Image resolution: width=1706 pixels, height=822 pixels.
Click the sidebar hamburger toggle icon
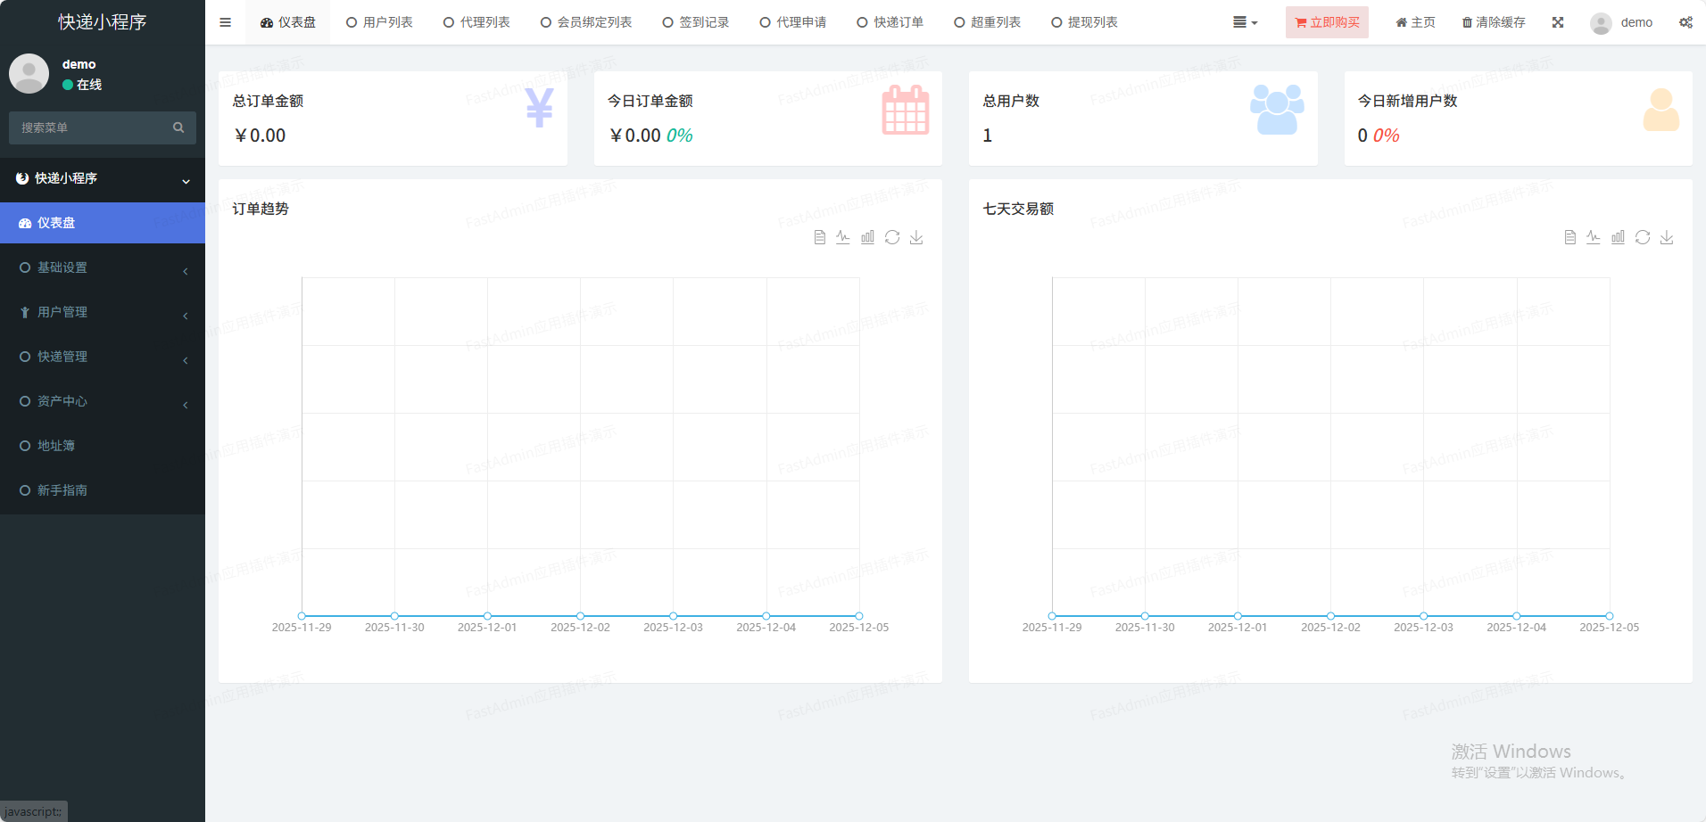click(x=225, y=22)
